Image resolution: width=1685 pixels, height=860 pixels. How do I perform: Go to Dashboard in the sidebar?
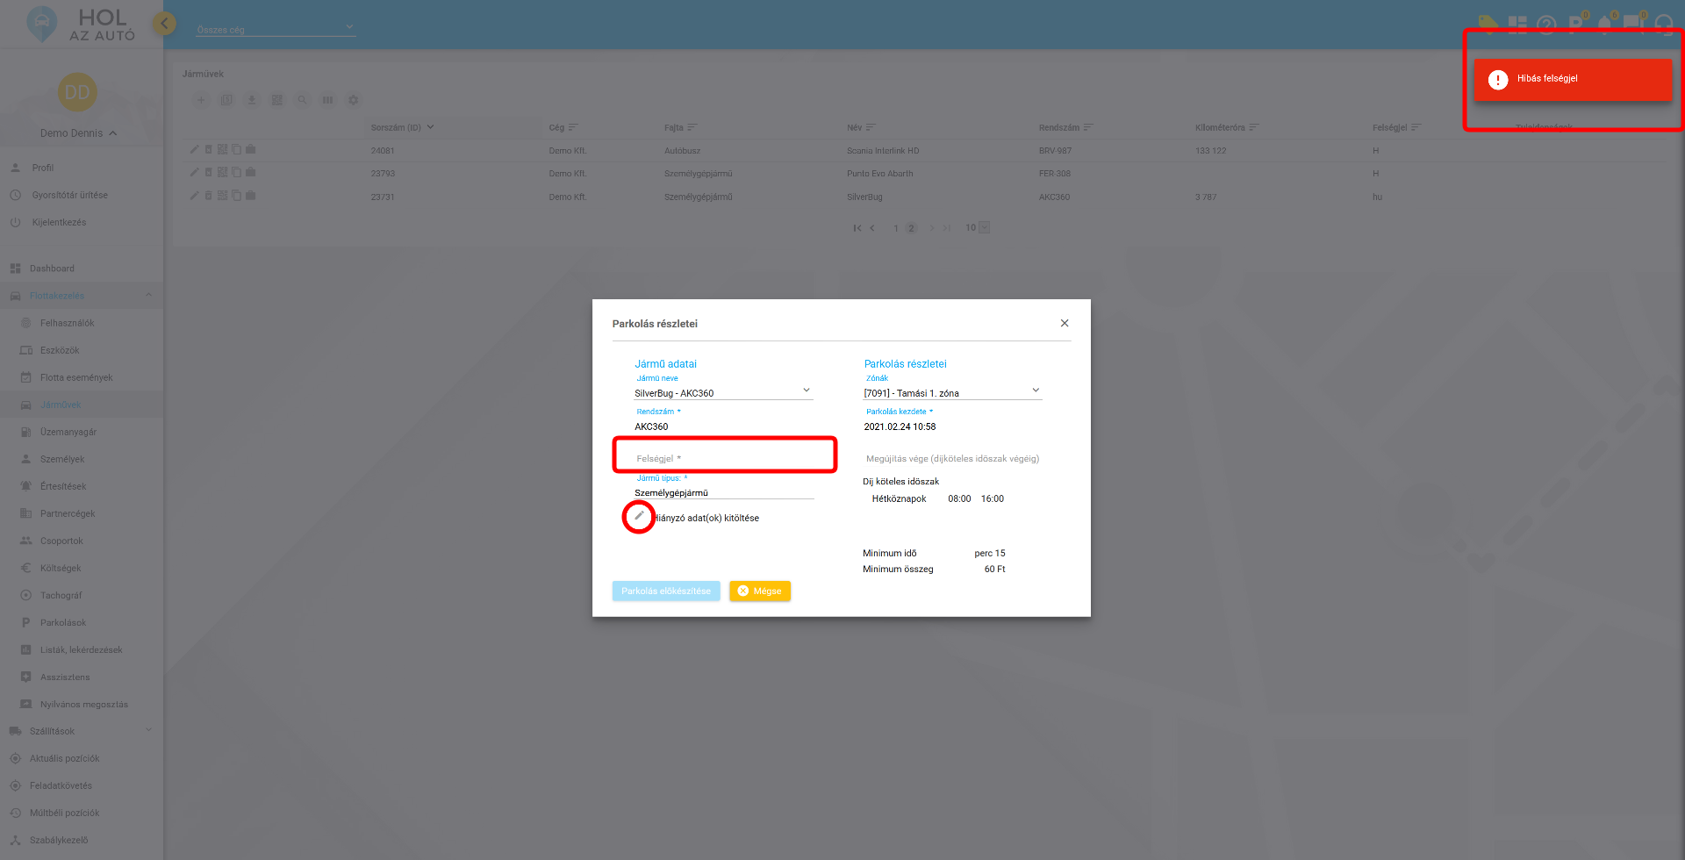52,269
